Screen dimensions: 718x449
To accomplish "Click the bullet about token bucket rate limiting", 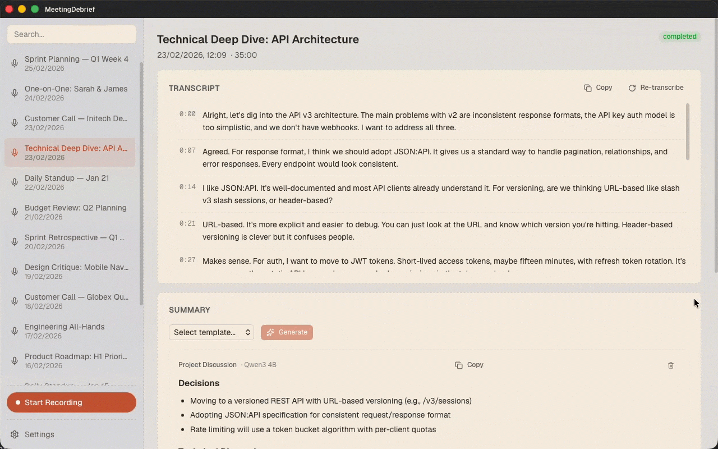I will (x=313, y=429).
